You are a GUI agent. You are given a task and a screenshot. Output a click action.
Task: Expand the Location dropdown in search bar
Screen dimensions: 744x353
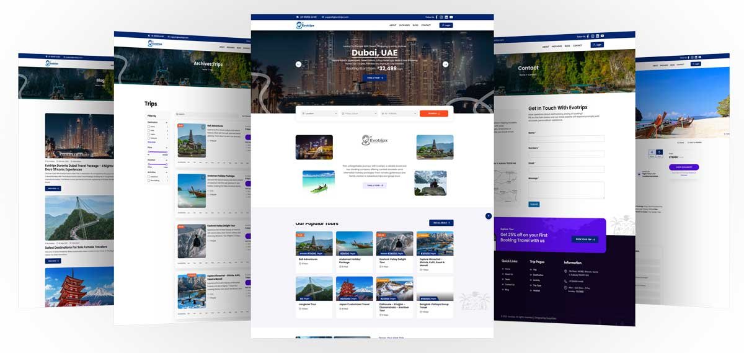[x=319, y=114]
